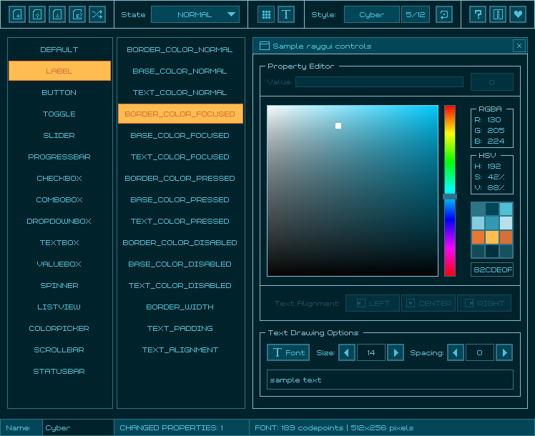Click the rainbow hue slider bar
The image size is (535, 436).
click(449, 190)
